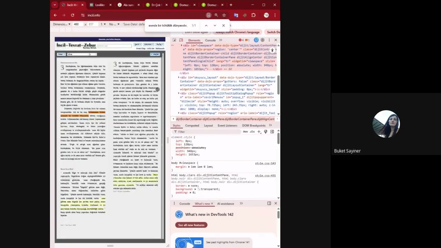Open site information icon beside incil.info
This screenshot has height=248, width=441.
(83, 15)
